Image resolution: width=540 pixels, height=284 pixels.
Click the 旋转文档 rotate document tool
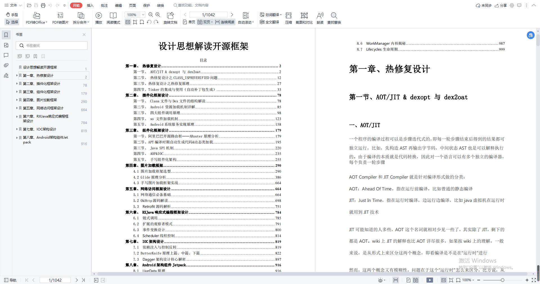click(170, 18)
